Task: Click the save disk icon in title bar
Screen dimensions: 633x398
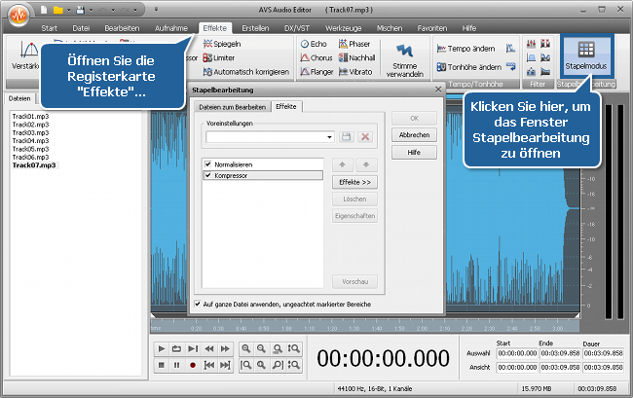Action: pyautogui.click(x=80, y=10)
